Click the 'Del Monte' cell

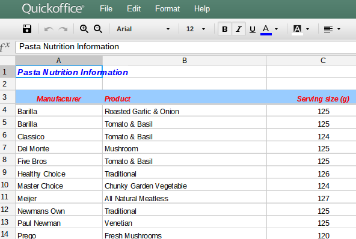59,148
